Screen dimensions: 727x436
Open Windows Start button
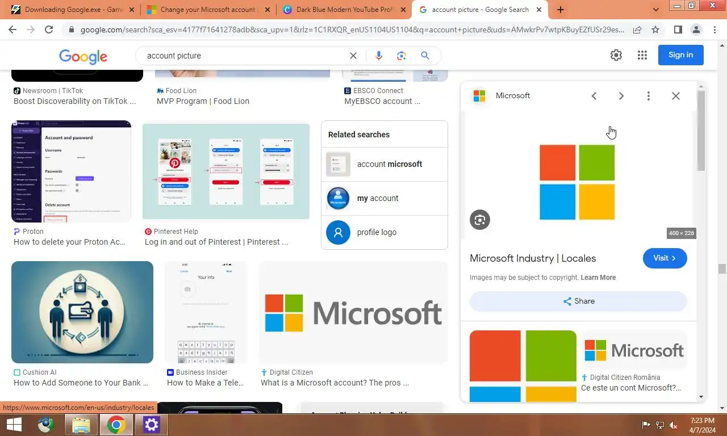[x=14, y=425]
